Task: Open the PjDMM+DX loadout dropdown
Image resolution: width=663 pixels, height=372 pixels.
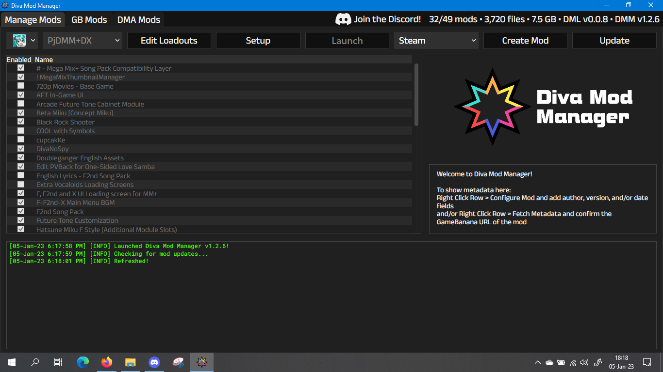Action: click(x=82, y=41)
